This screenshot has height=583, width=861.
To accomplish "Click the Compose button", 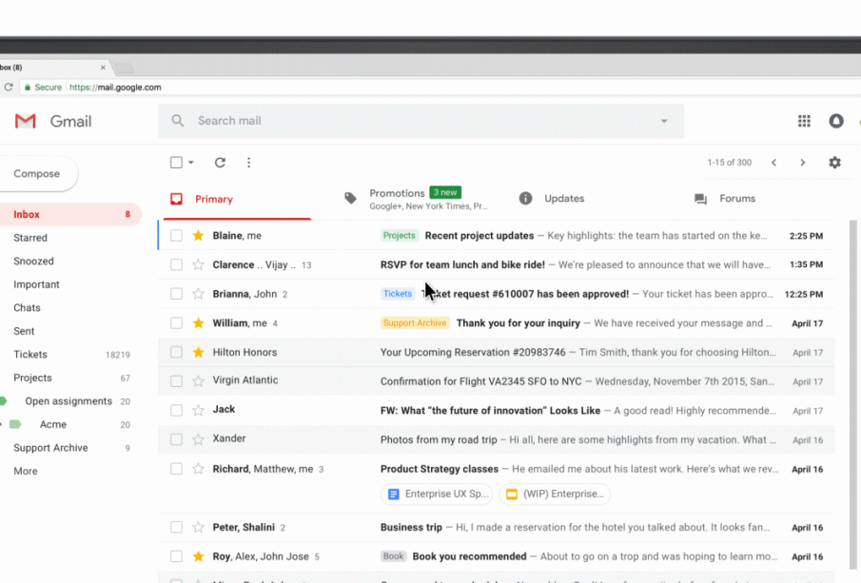I will (x=37, y=174).
